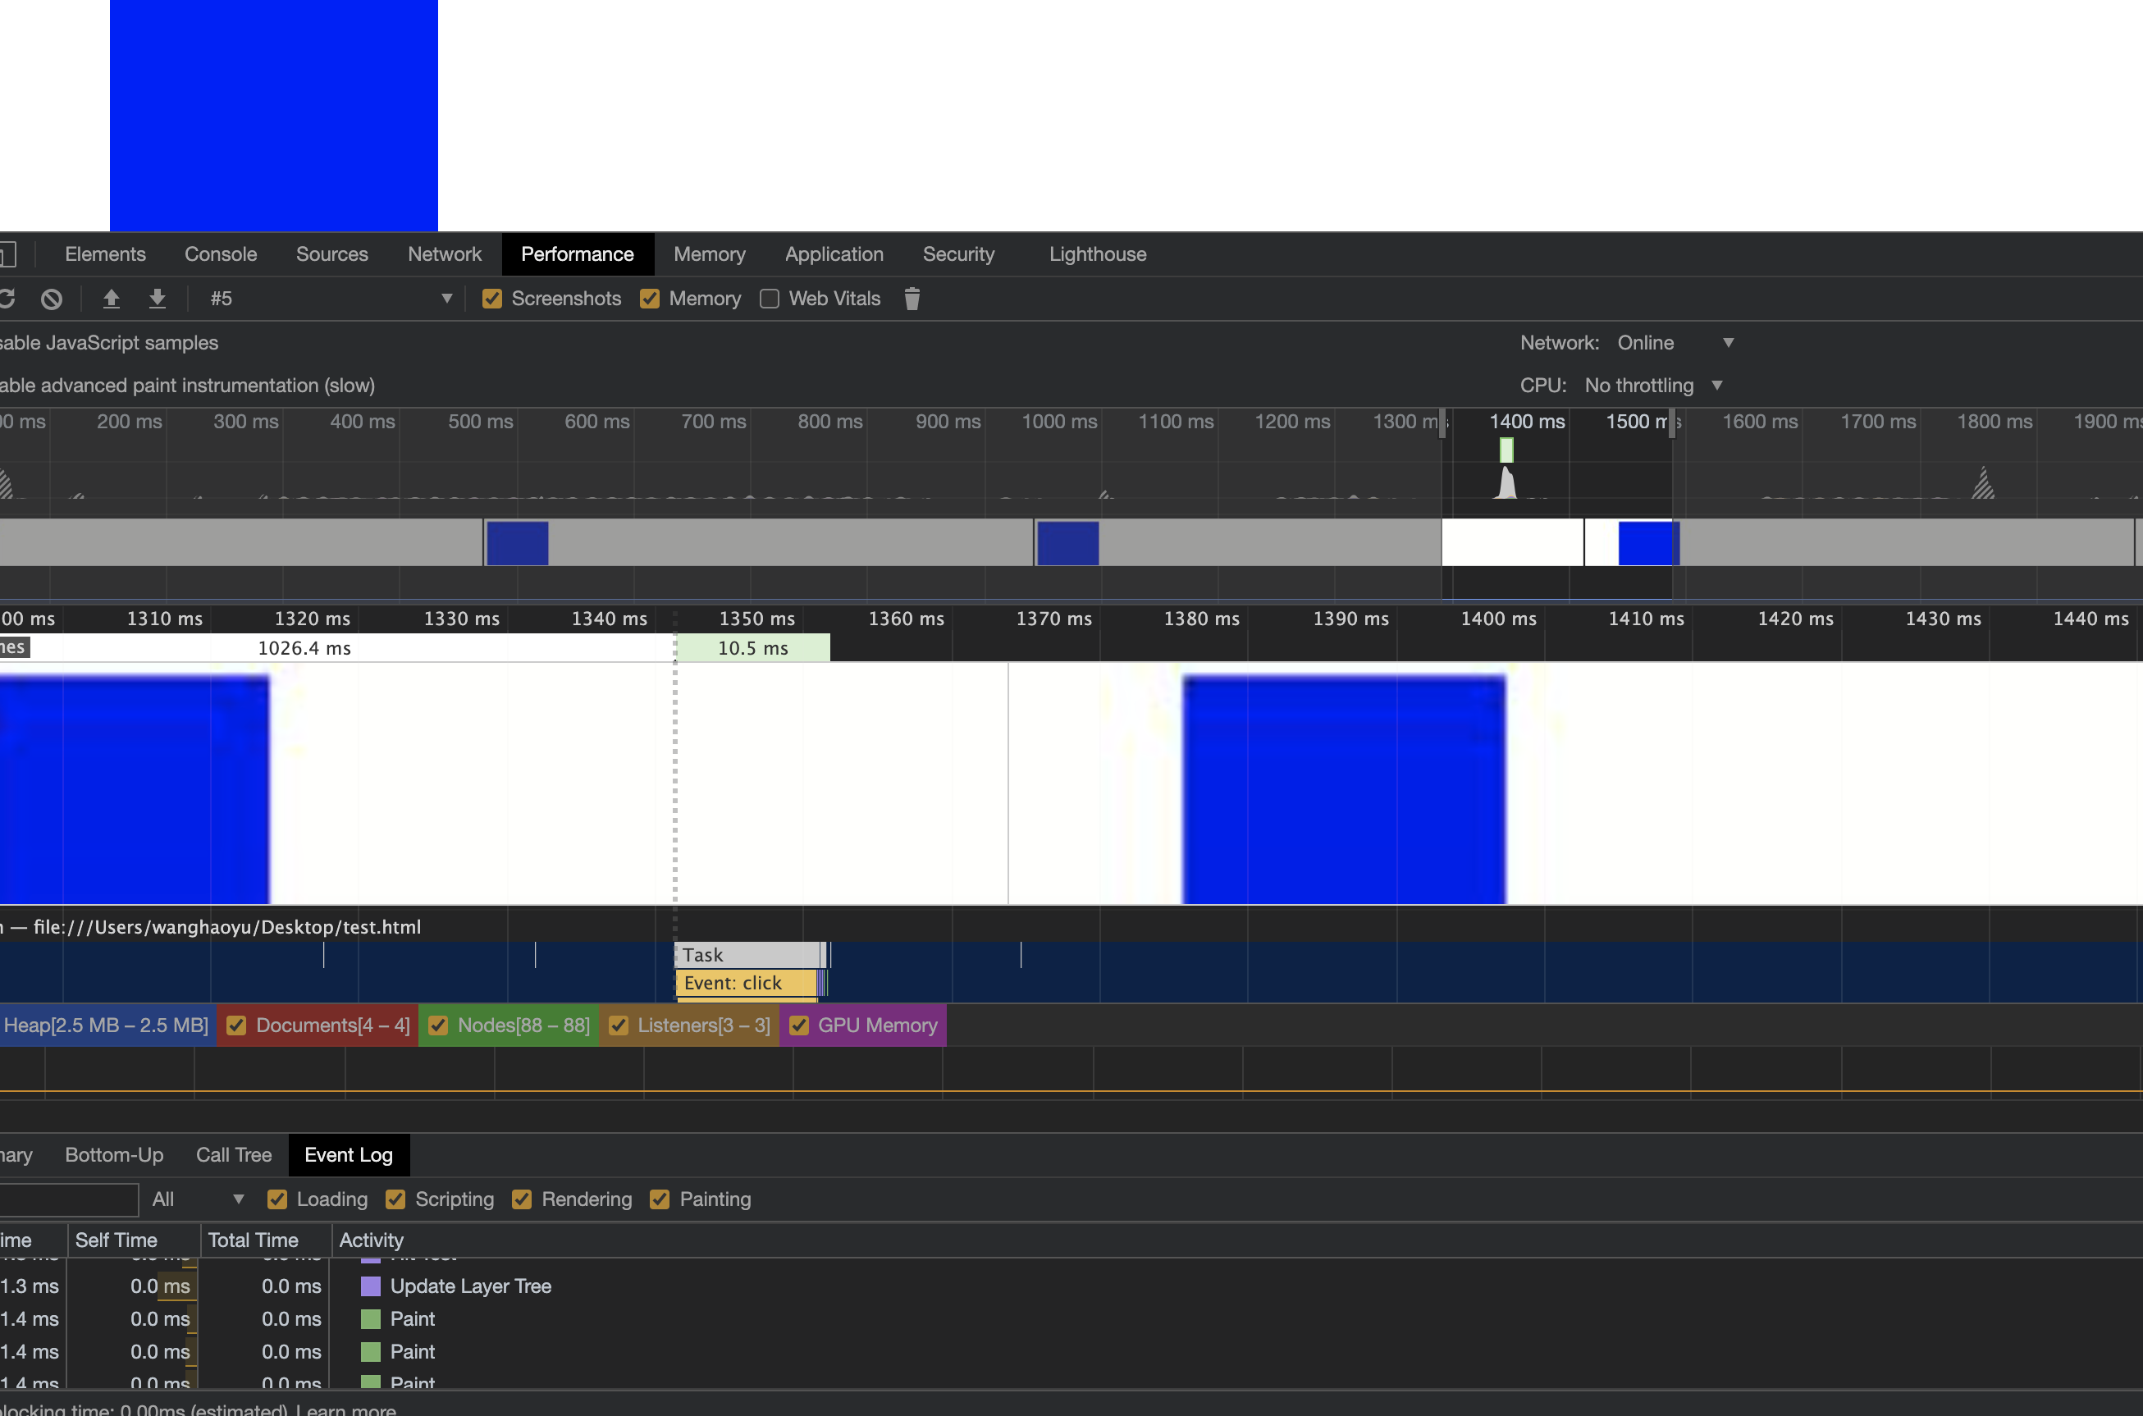2143x1416 pixels.
Task: Open the CPU No throttling dropdown
Action: pyautogui.click(x=1655, y=386)
